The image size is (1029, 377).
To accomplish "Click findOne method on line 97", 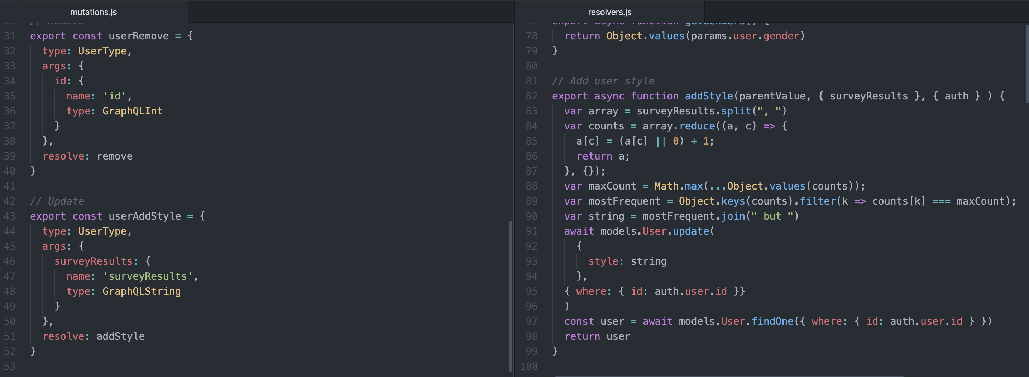I will 772,321.
